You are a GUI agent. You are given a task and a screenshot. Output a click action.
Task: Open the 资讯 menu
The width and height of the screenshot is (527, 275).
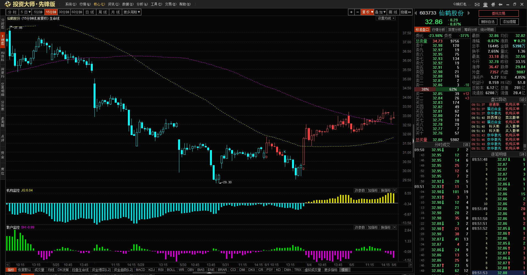tap(114, 4)
